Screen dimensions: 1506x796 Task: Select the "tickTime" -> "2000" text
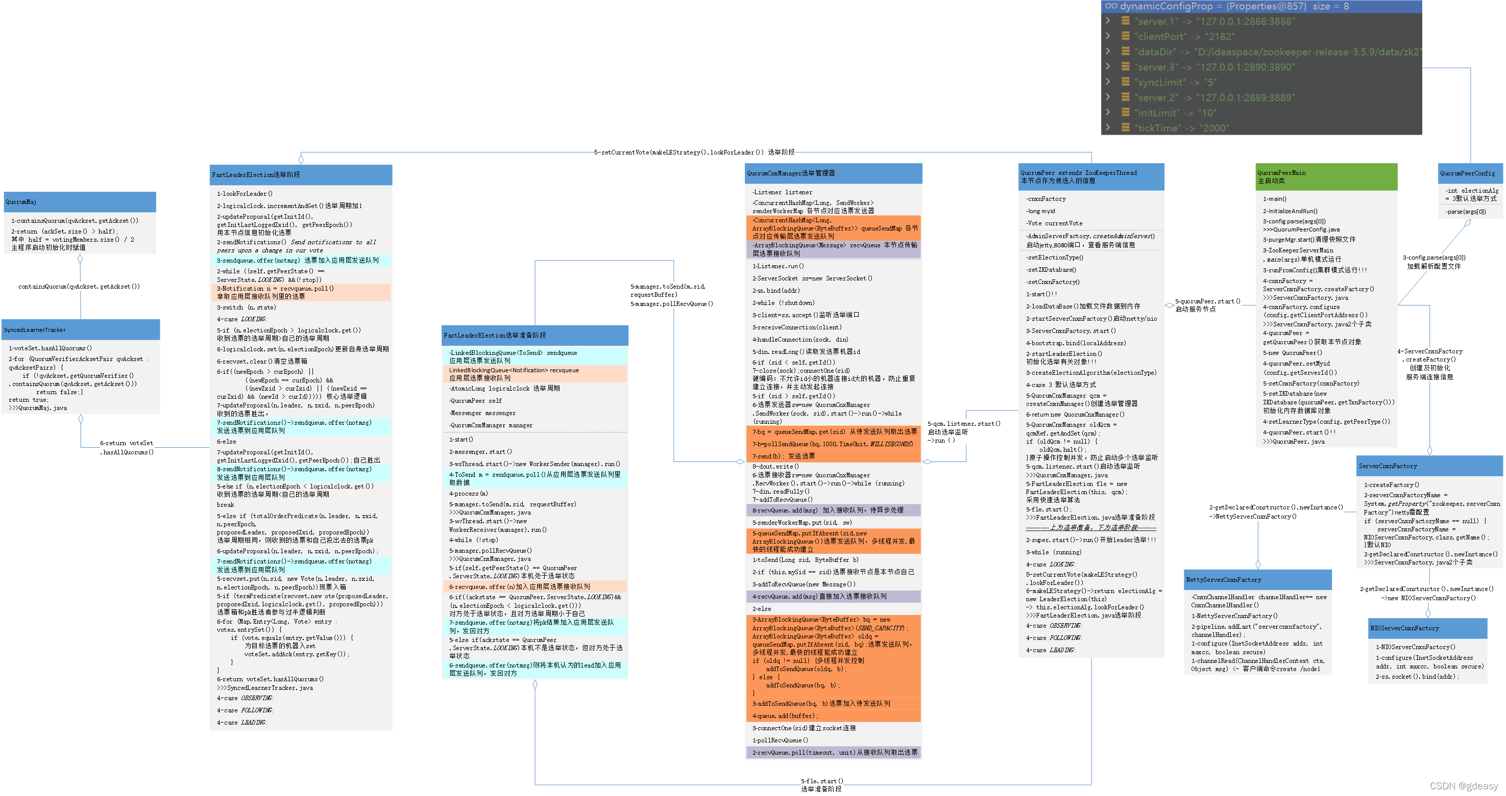(x=1180, y=128)
